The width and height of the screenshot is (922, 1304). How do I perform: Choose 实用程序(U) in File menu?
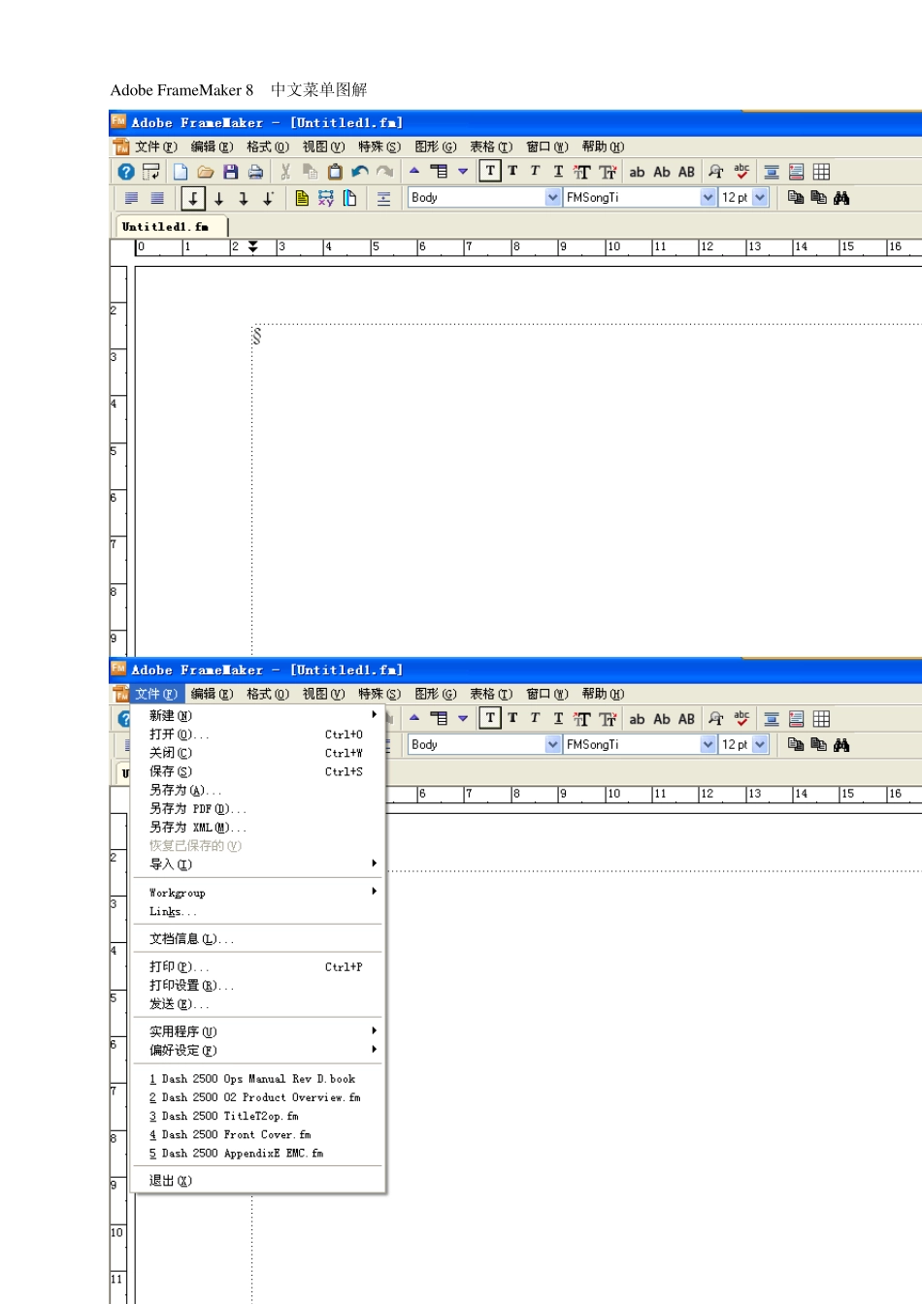258,1030
